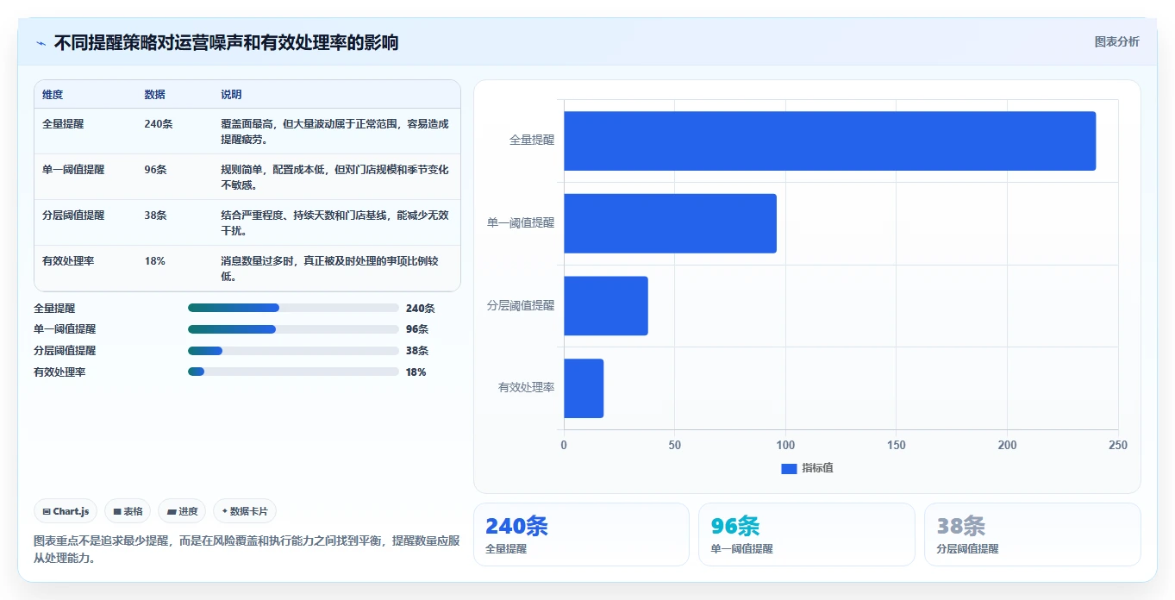Click the 全量提醒 progress row label
The height and width of the screenshot is (600, 1175).
point(54,308)
